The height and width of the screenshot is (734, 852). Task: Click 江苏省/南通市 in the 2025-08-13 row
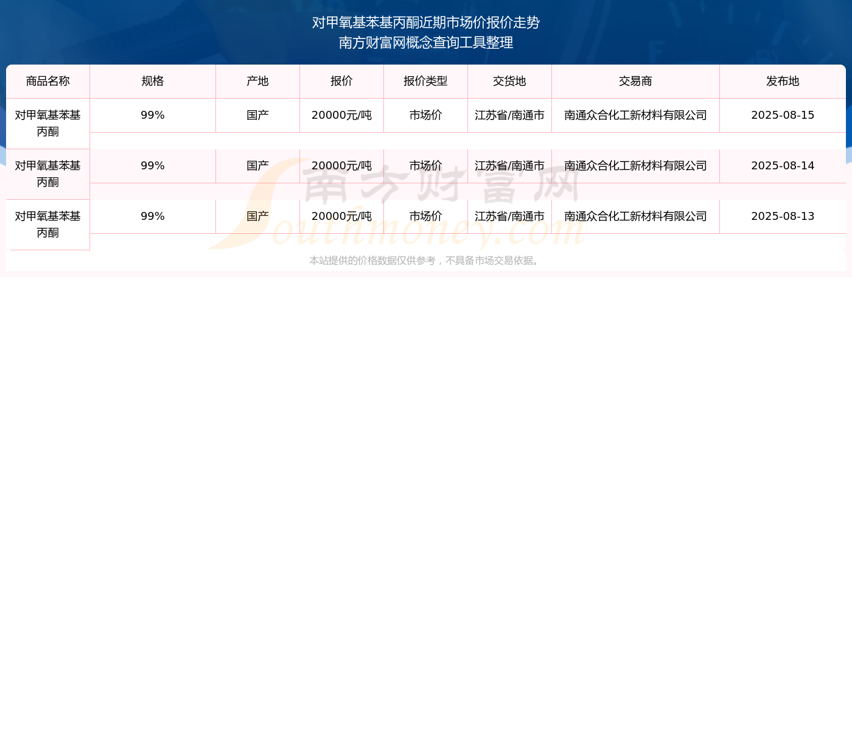point(510,216)
